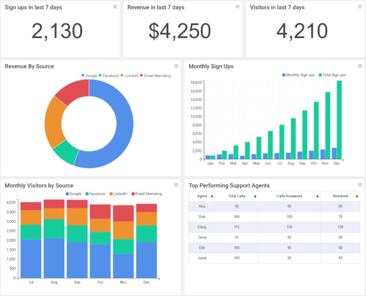Click Janet's Total Calls value 109

[237, 258]
